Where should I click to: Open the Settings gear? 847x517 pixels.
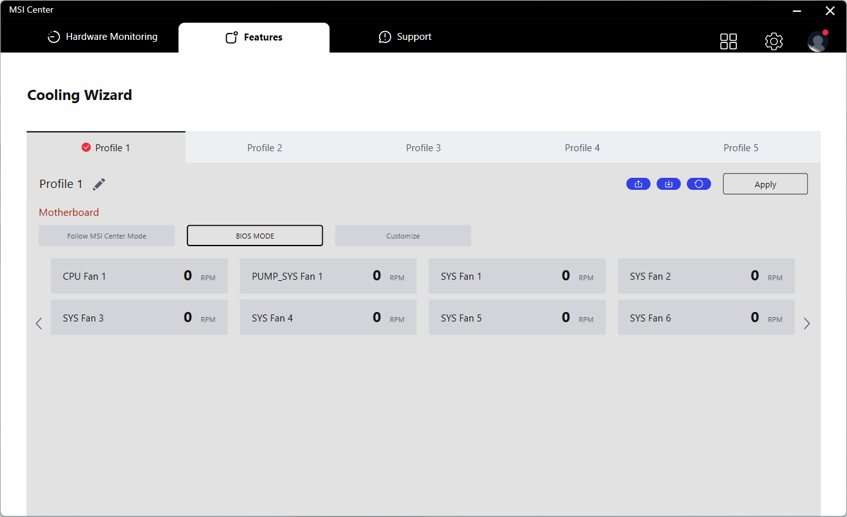[774, 41]
